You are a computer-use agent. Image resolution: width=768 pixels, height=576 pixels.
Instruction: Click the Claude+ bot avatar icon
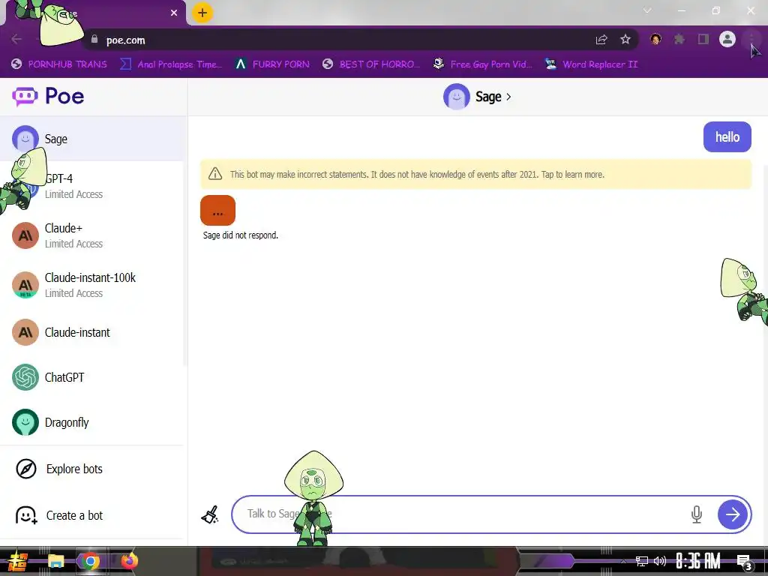pos(25,235)
